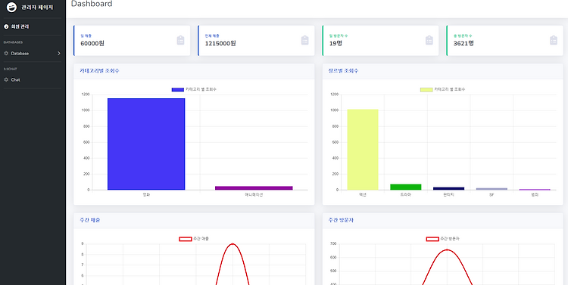Click clipboard icon on the 1215000원 card
The height and width of the screenshot is (285, 568).
click(x=304, y=40)
